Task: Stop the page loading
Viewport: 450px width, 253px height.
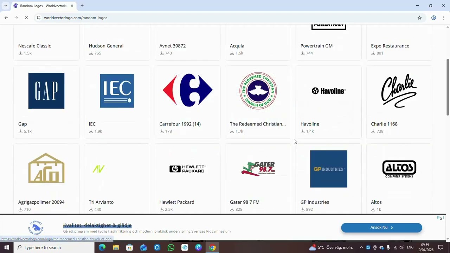Action: (26, 18)
